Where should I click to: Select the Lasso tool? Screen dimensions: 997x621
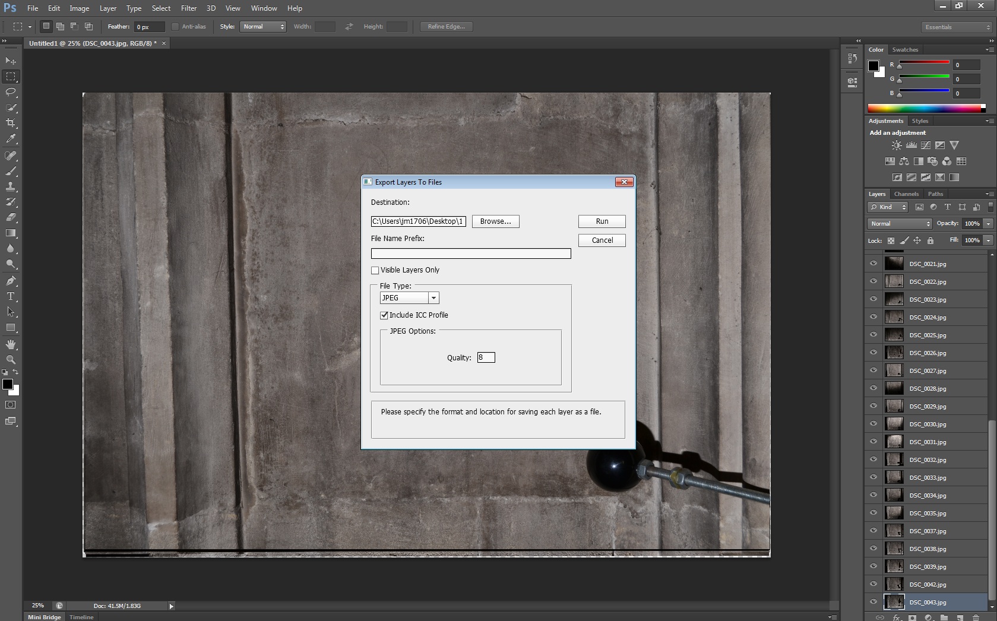tap(11, 92)
